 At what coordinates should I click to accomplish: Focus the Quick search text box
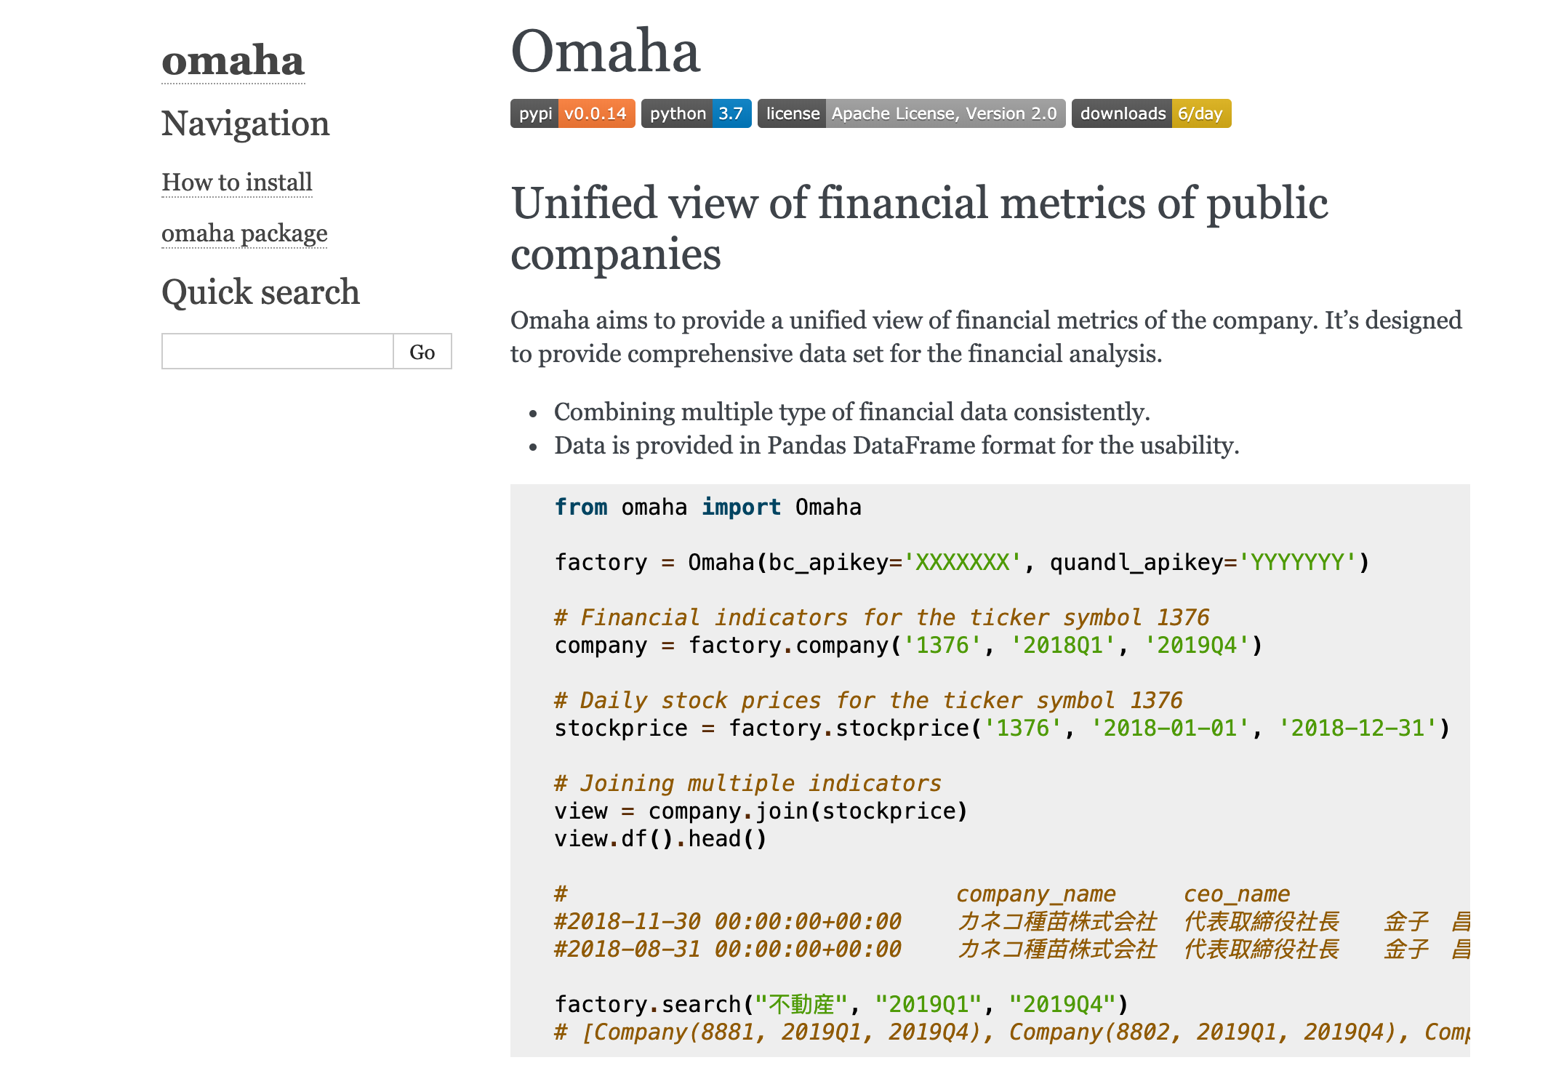point(277,352)
